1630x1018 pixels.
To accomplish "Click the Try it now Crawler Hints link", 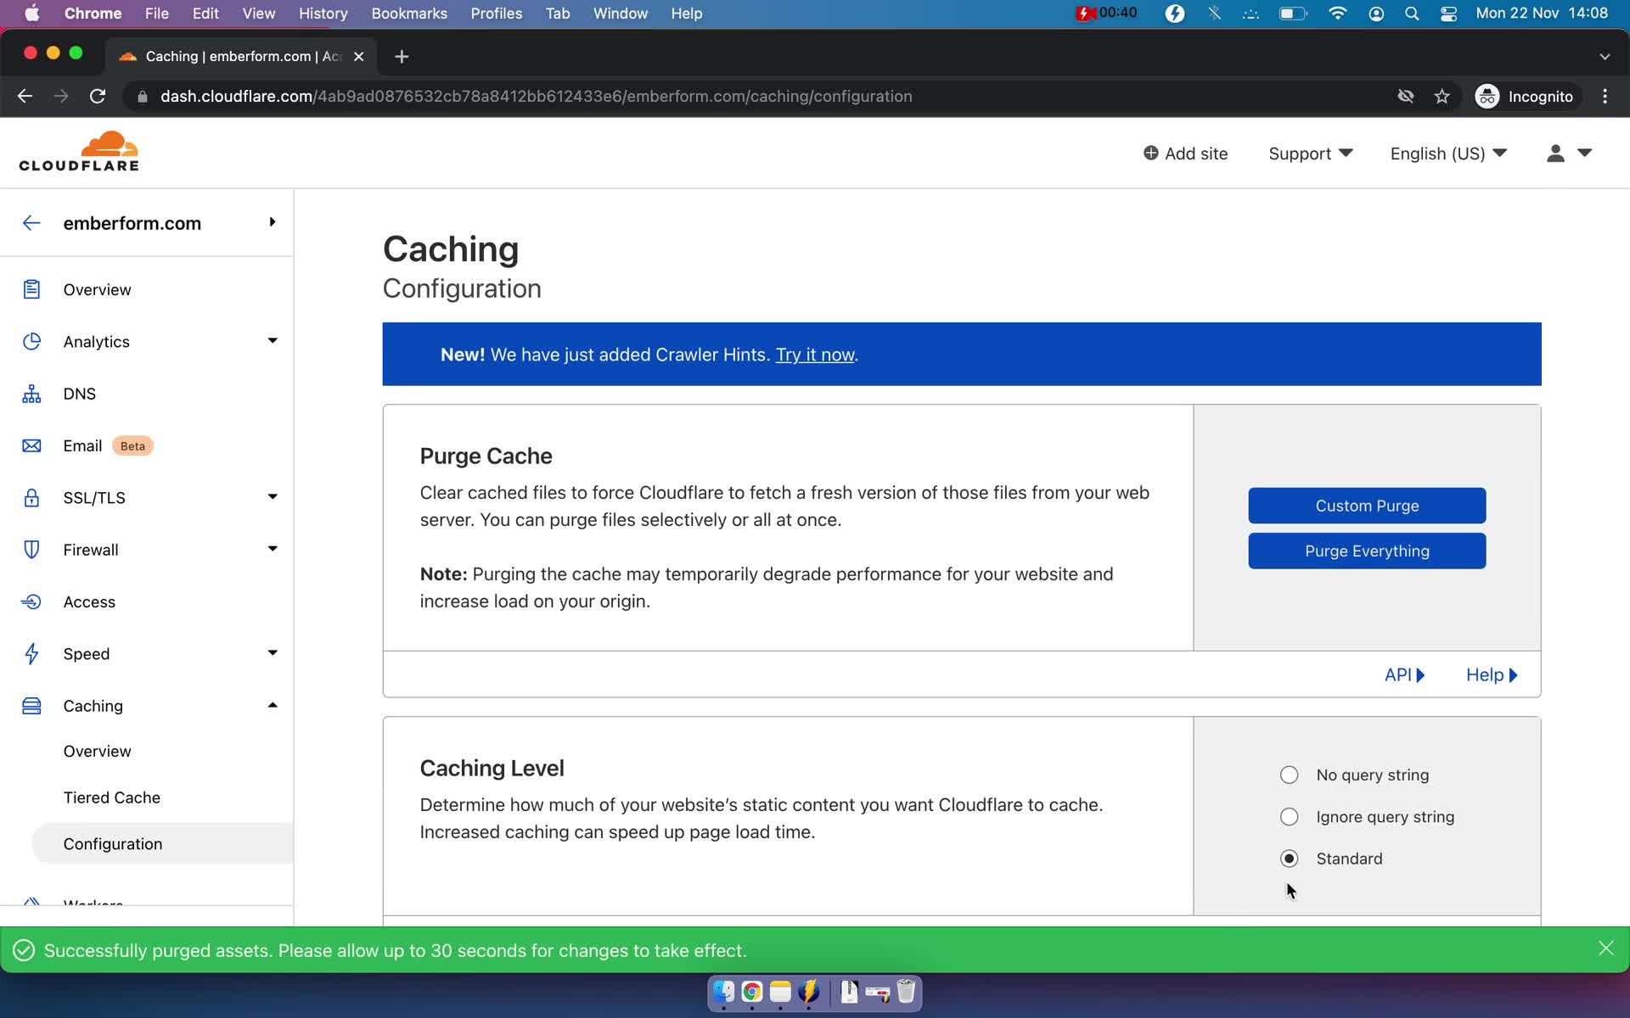I will [814, 355].
